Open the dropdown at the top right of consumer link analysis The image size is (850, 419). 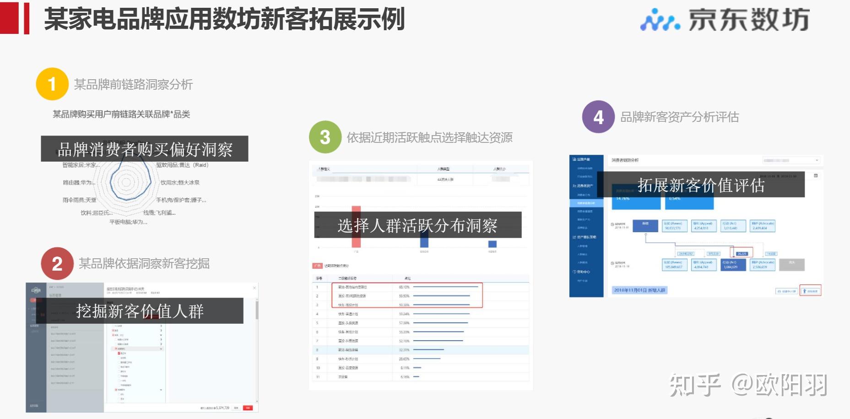(791, 160)
